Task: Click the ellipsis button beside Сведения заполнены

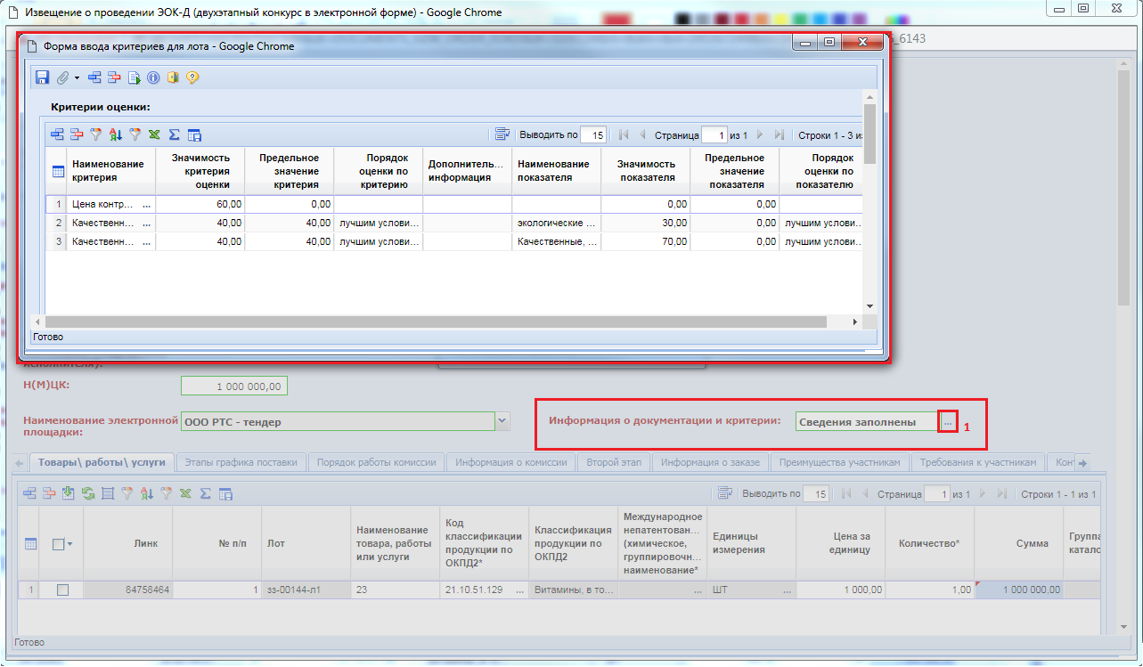Action: tap(948, 422)
